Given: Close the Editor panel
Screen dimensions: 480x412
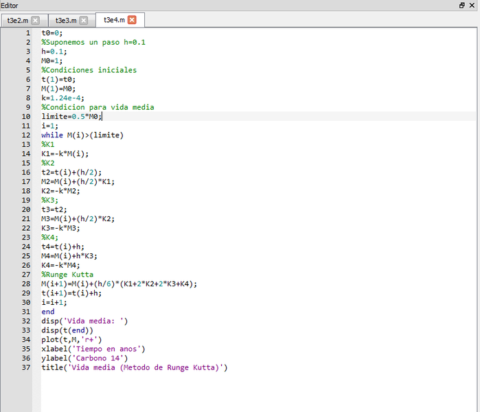Looking at the screenshot, I should click(x=473, y=5).
